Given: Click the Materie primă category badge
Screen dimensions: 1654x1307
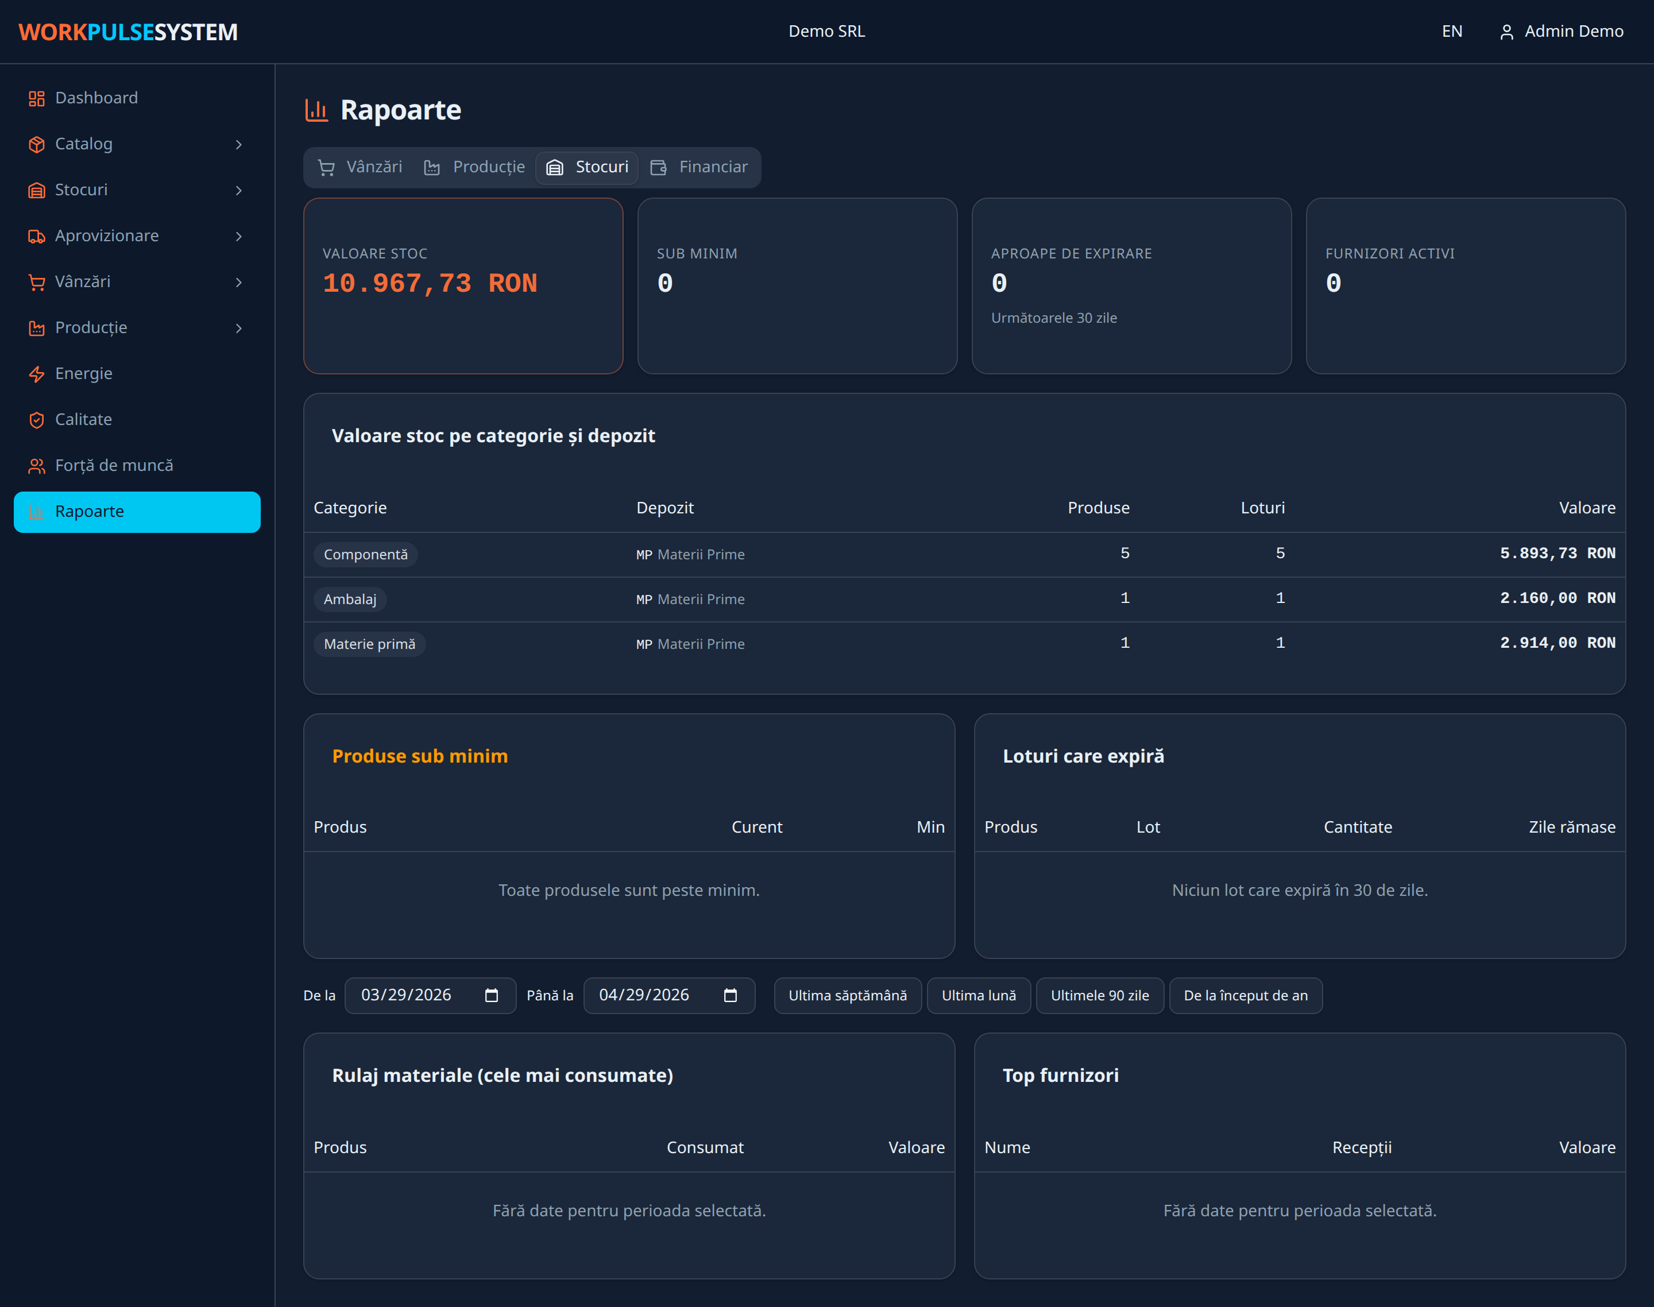Looking at the screenshot, I should tap(369, 644).
